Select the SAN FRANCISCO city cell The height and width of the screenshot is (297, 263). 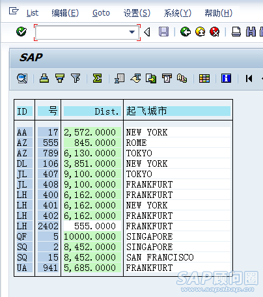click(178, 257)
